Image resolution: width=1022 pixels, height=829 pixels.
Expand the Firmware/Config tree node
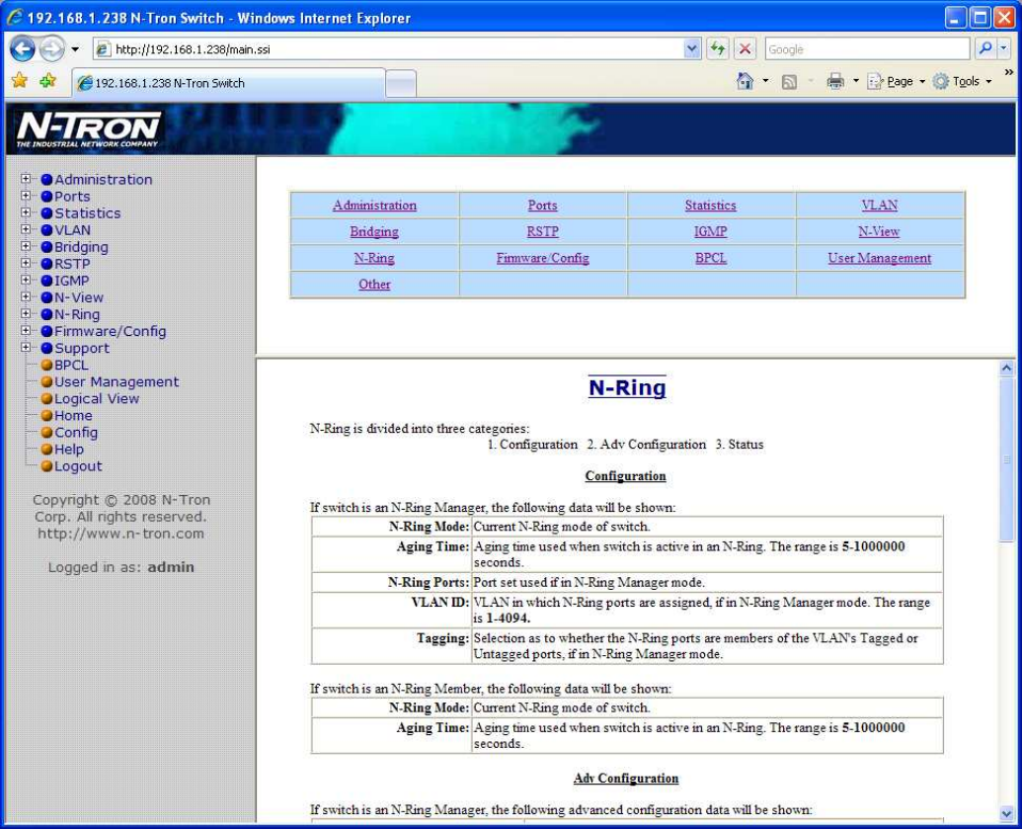26,330
